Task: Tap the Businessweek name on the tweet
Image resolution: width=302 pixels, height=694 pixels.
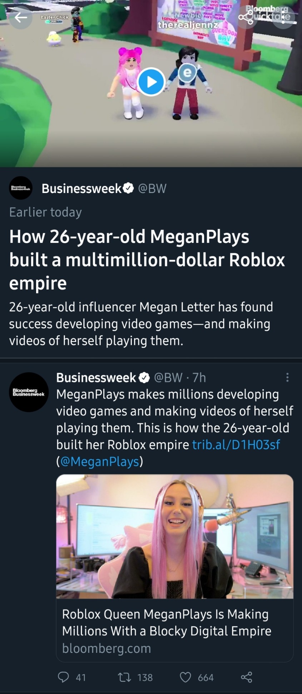Action: pyautogui.click(x=96, y=377)
